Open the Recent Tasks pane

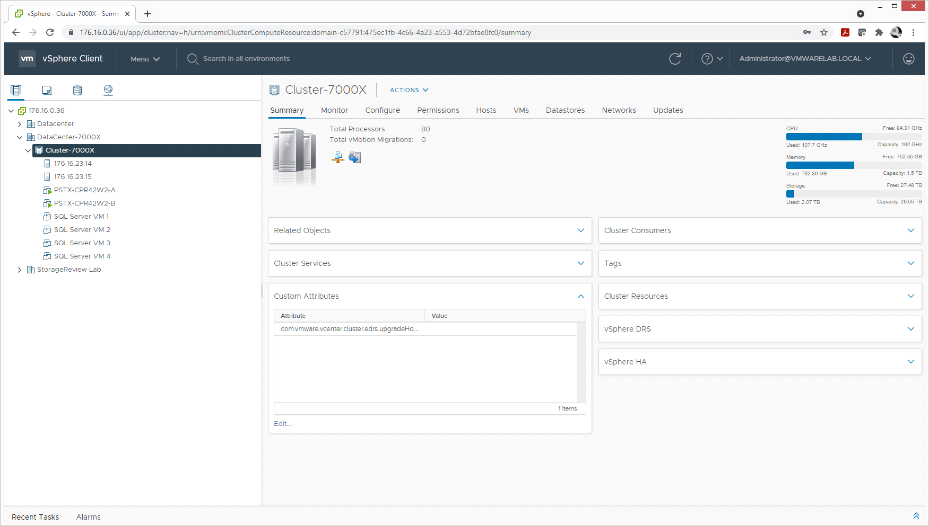tap(35, 517)
